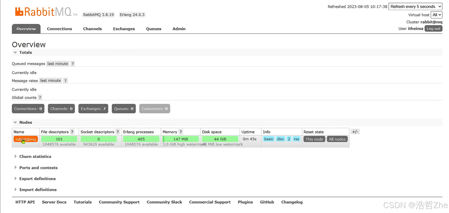The height and width of the screenshot is (213, 449).
Task: Open the Memory column help question mark
Action: (x=181, y=132)
